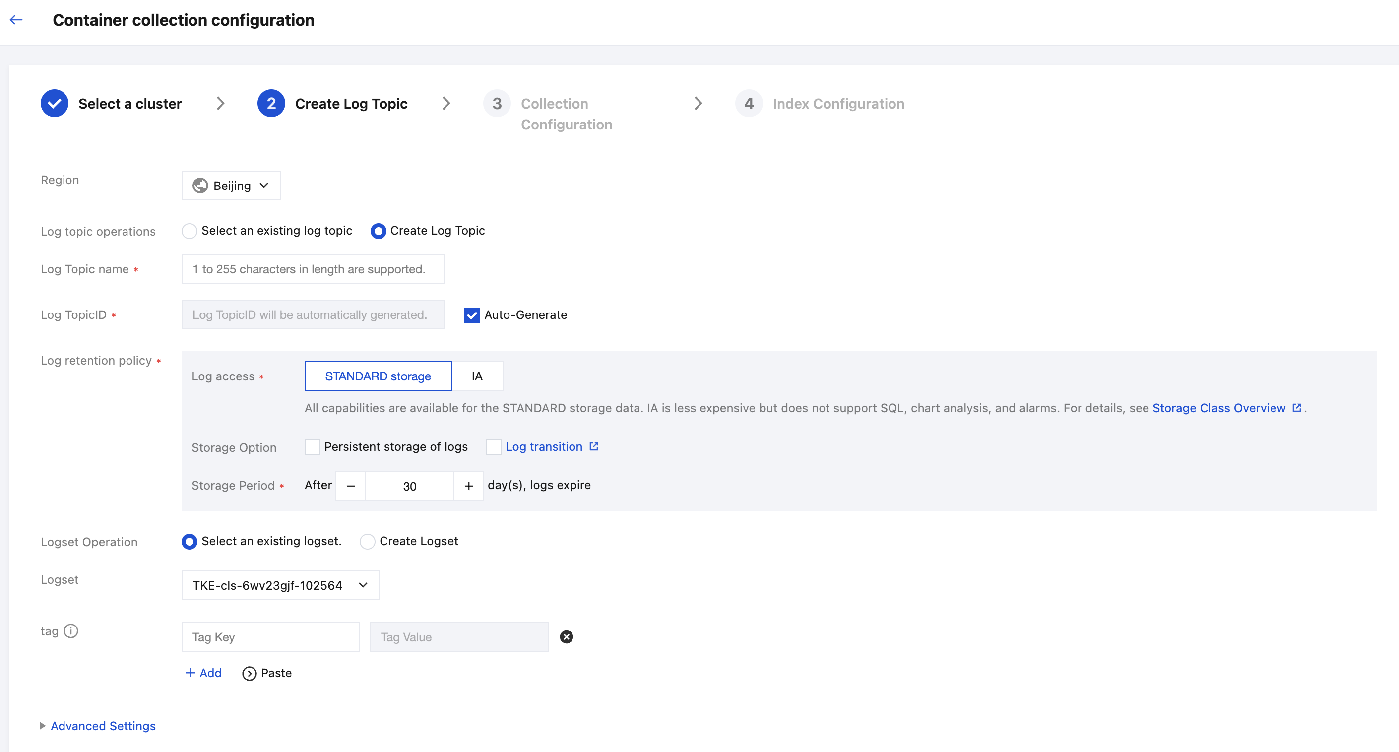This screenshot has width=1399, height=752.
Task: Remove tag row with X icon
Action: [x=566, y=637]
